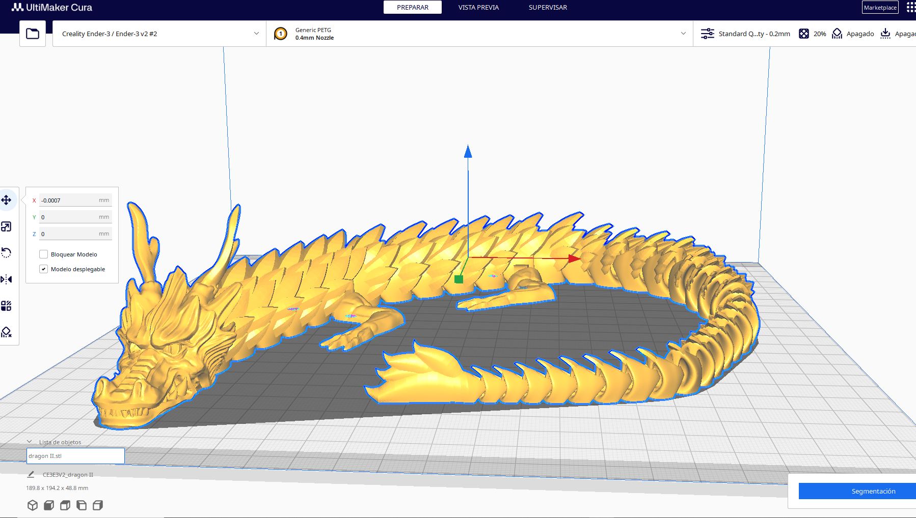Select the Move tool
916x518 pixels.
[x=7, y=200]
